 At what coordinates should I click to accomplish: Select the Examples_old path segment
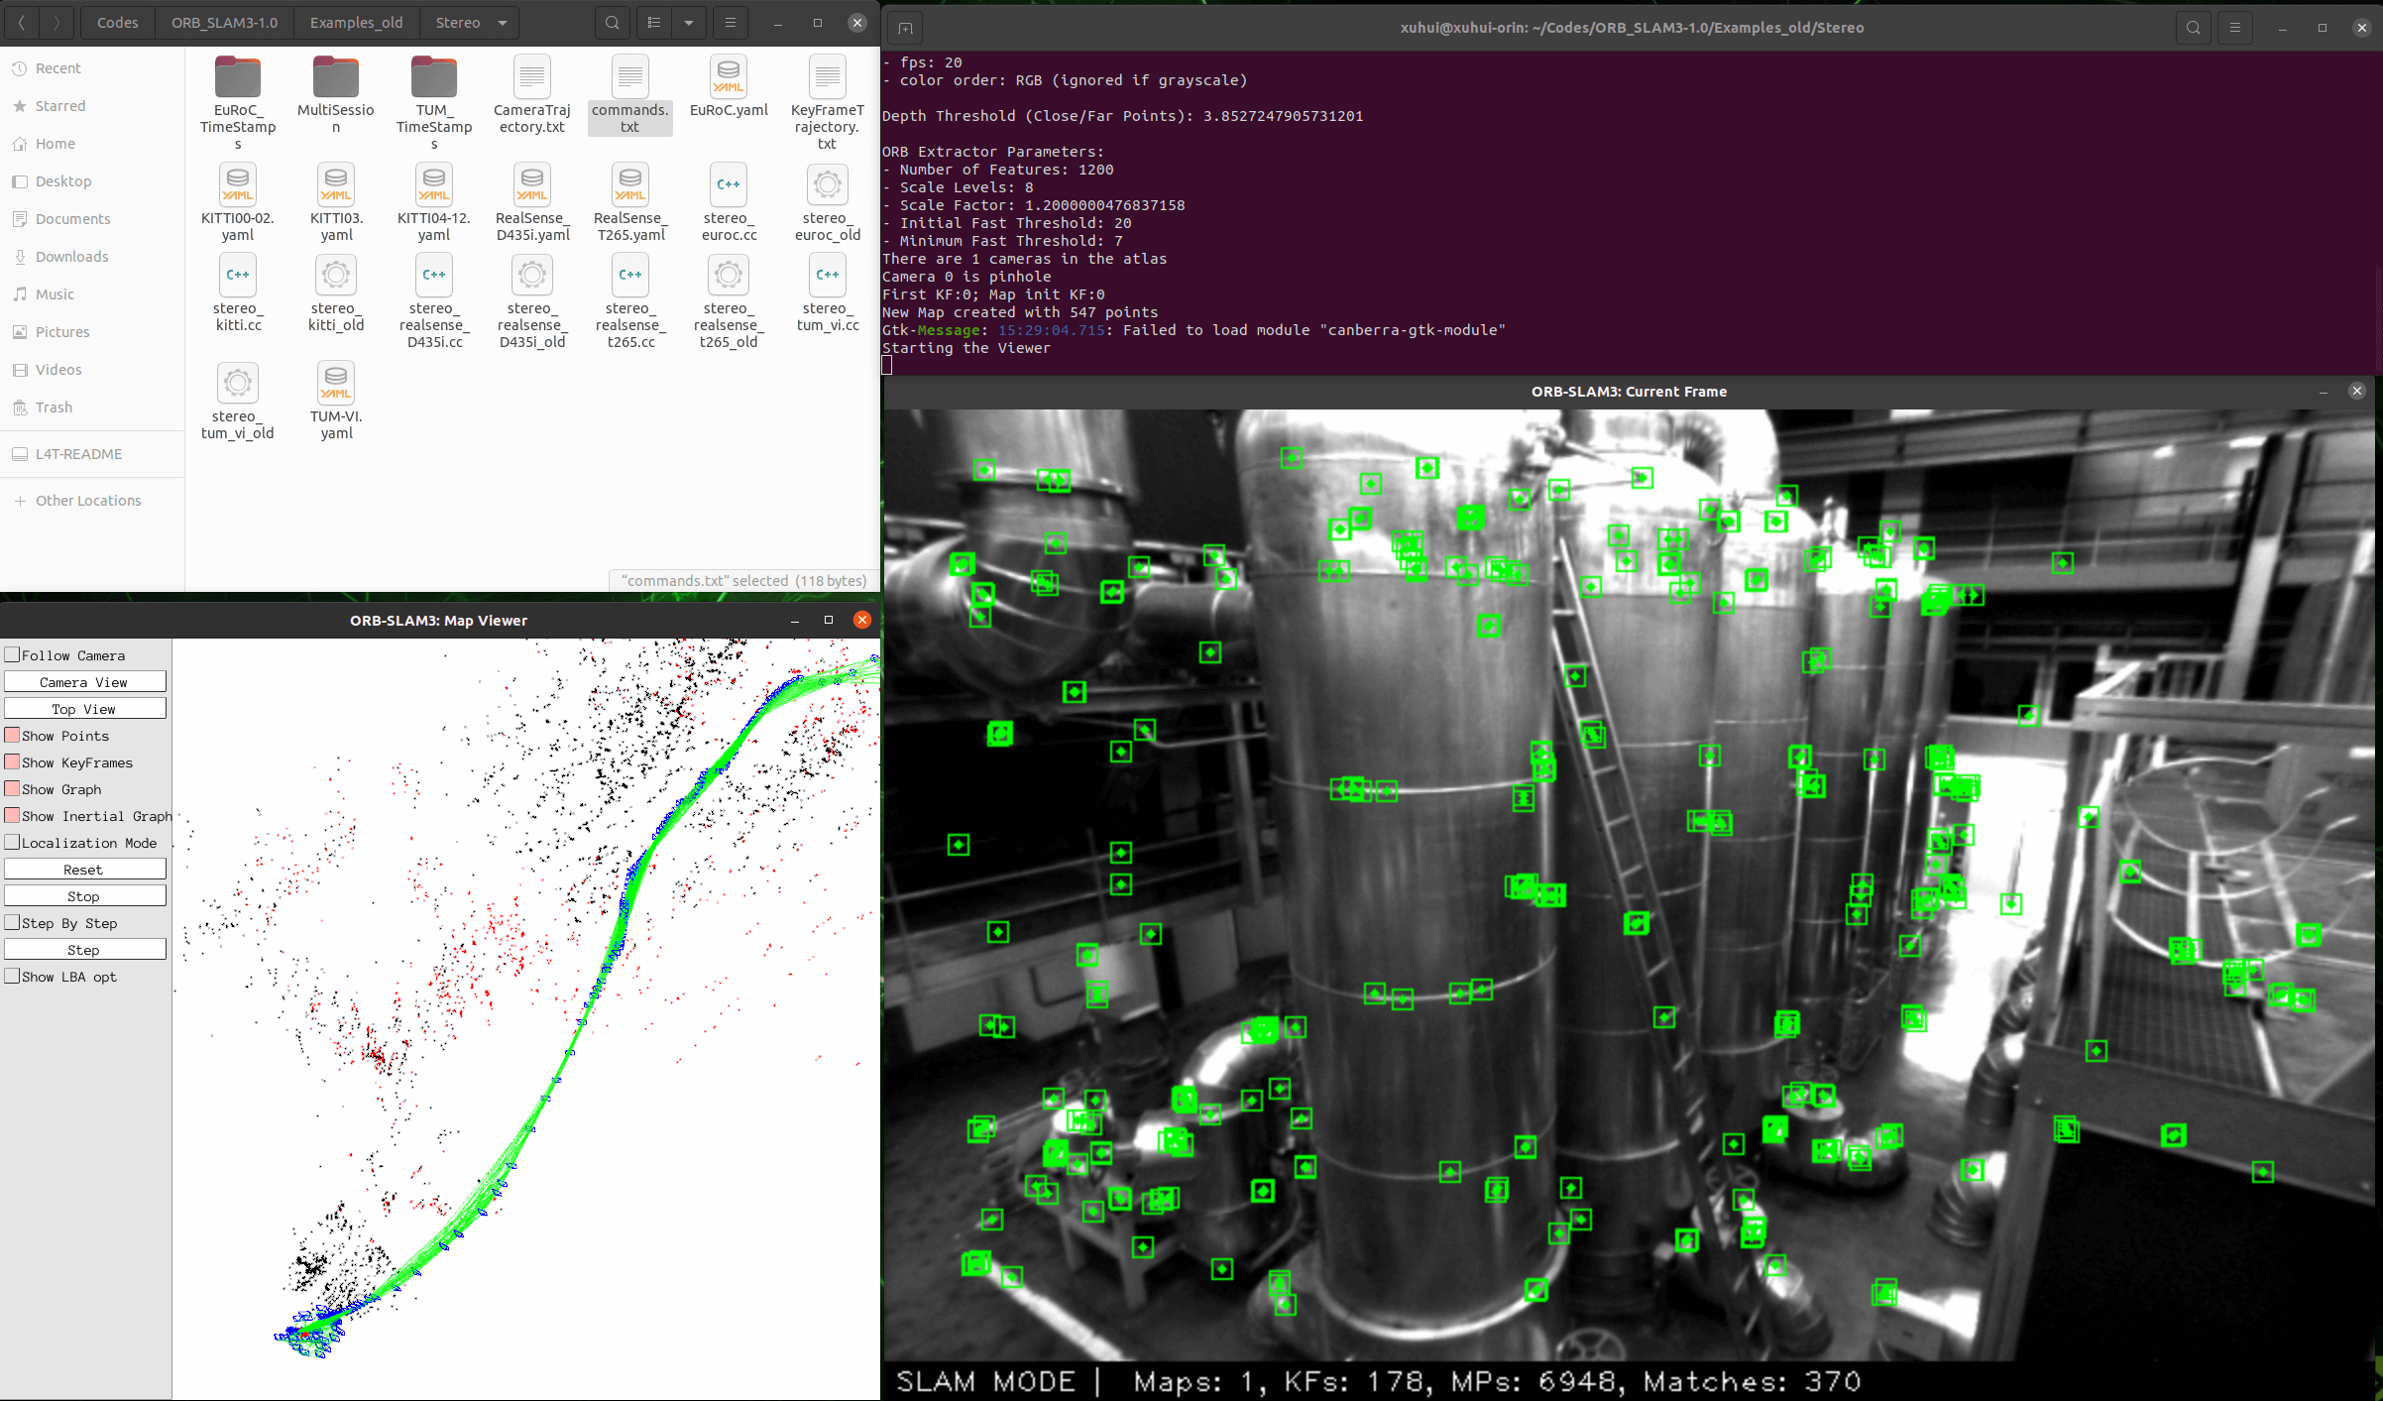point(356,23)
